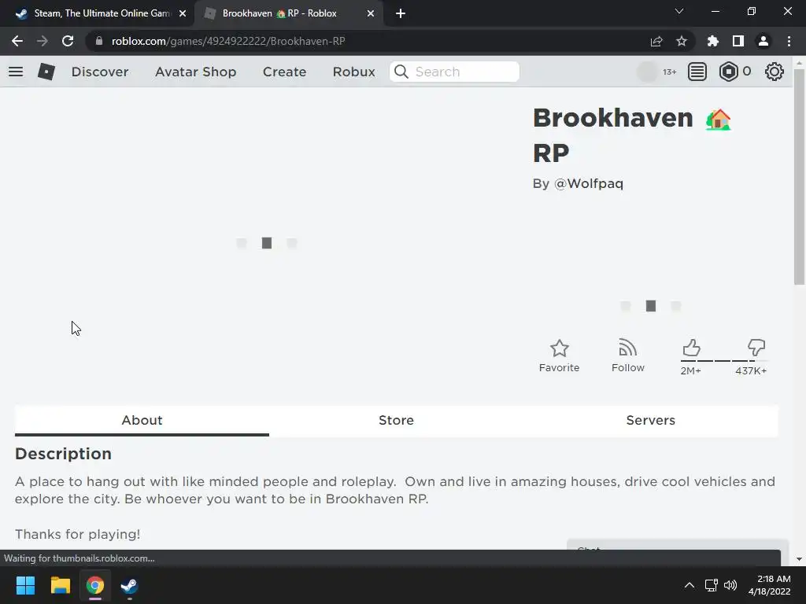Screen dimensions: 806x604
Task: Switch to the Store tab
Action: 397,421
